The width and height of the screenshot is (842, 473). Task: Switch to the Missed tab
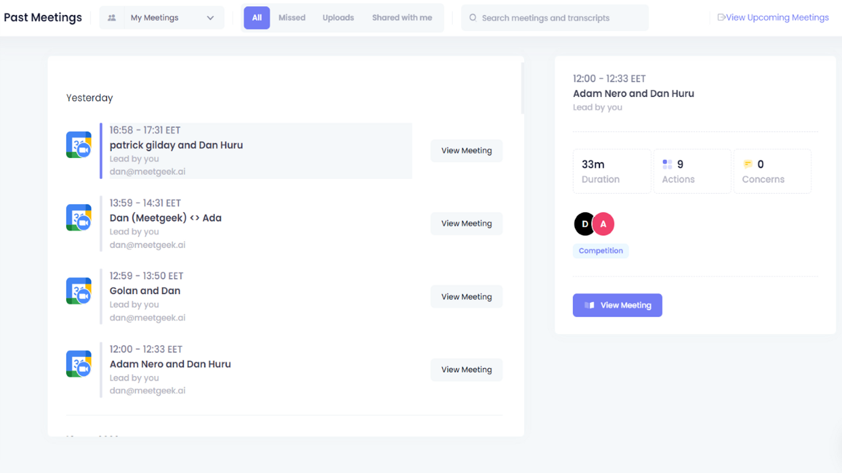[x=292, y=18]
